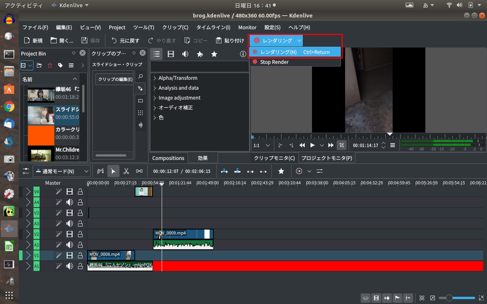Set zone in point in the monitor
Viewport: 487px width, 304px height.
[x=280, y=145]
